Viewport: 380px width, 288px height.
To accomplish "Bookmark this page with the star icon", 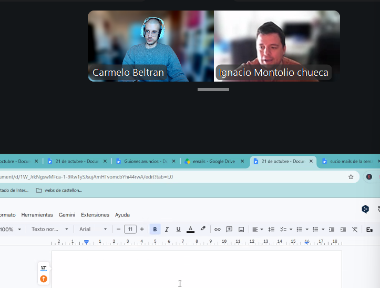I will 351,177.
